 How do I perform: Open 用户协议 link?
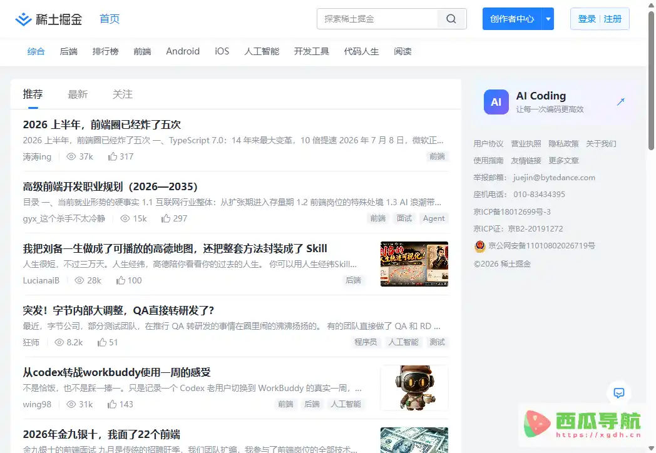[x=488, y=144]
